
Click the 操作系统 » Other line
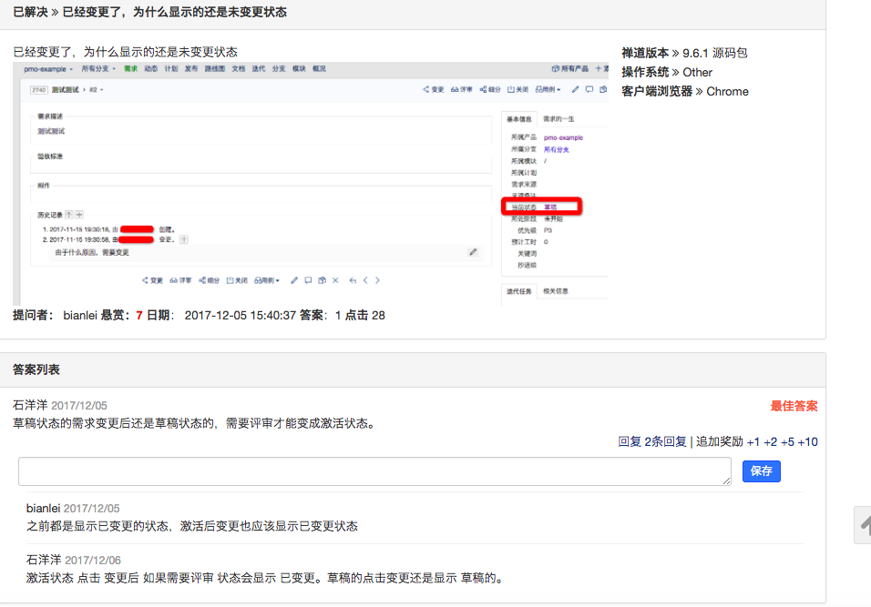click(667, 72)
